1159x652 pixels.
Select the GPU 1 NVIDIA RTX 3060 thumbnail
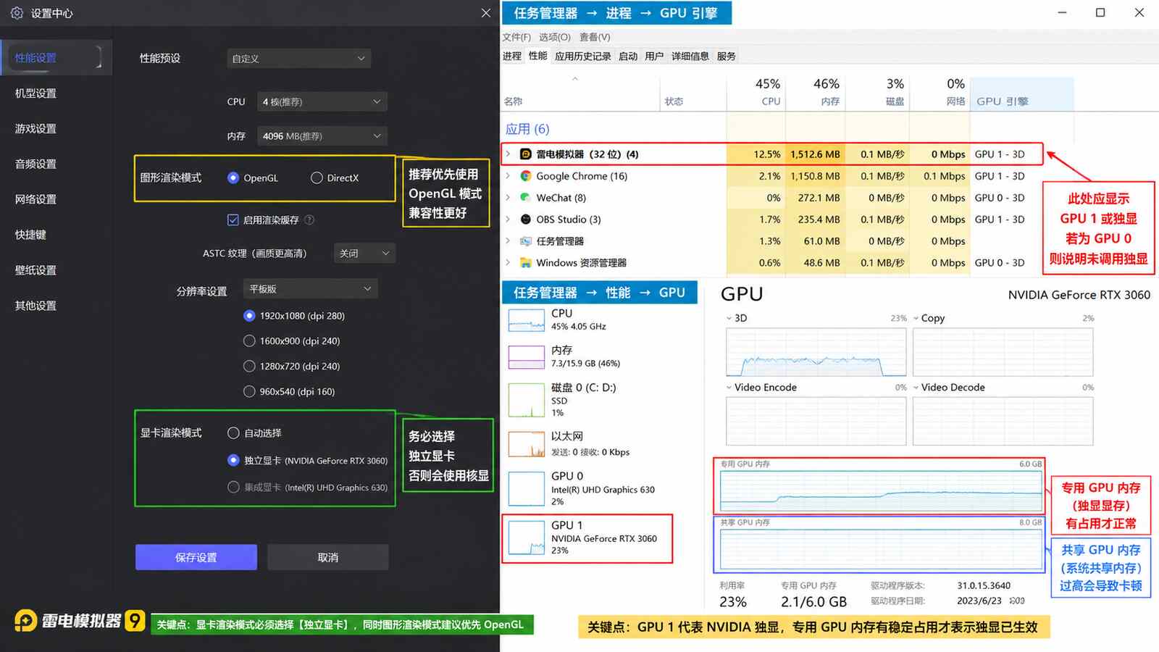pyautogui.click(x=527, y=538)
